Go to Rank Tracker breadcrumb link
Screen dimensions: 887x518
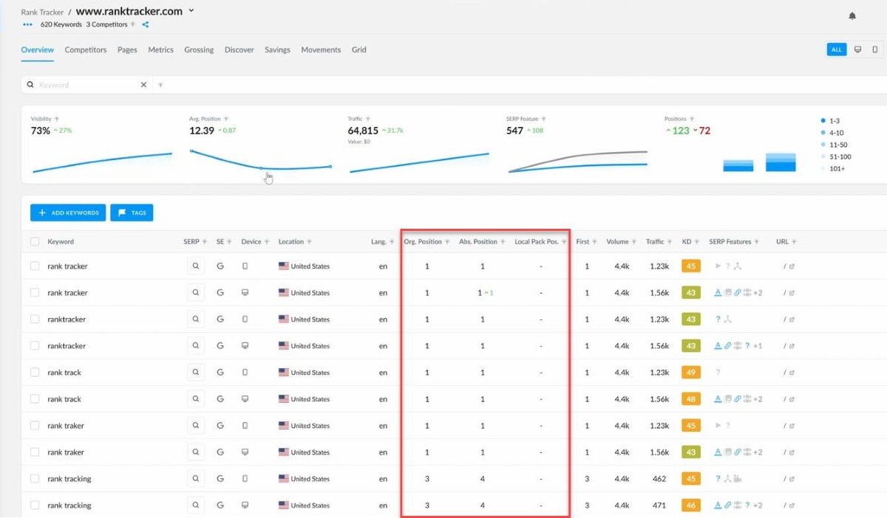click(x=42, y=12)
